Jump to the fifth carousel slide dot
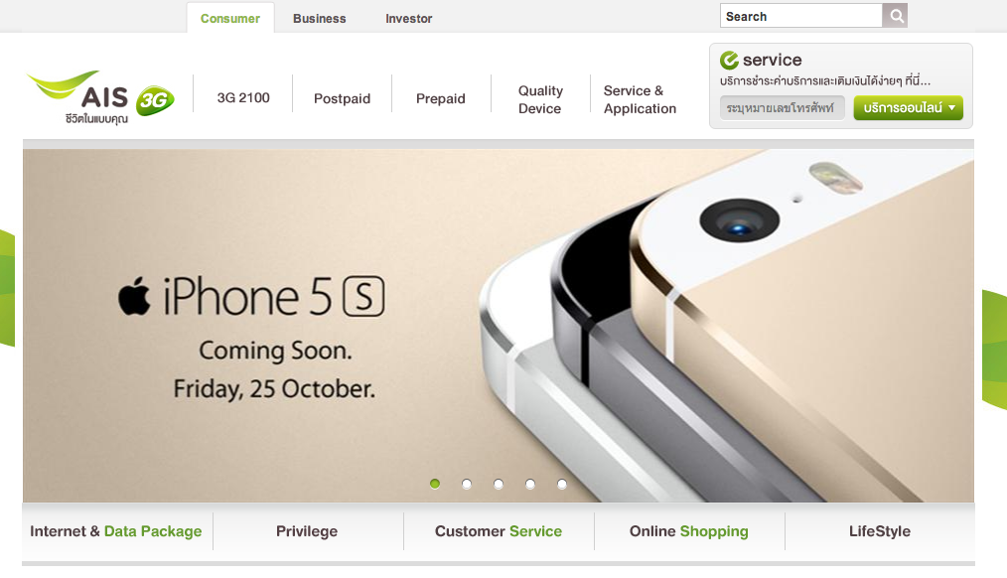This screenshot has height=578, width=1007. 562,484
